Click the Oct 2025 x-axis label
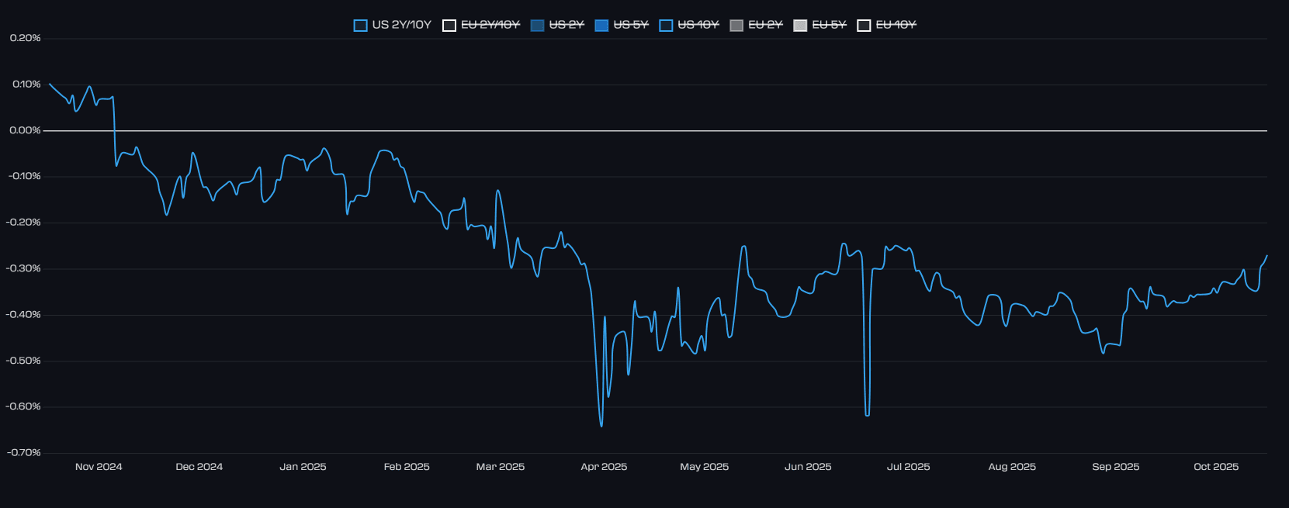 [x=1216, y=467]
